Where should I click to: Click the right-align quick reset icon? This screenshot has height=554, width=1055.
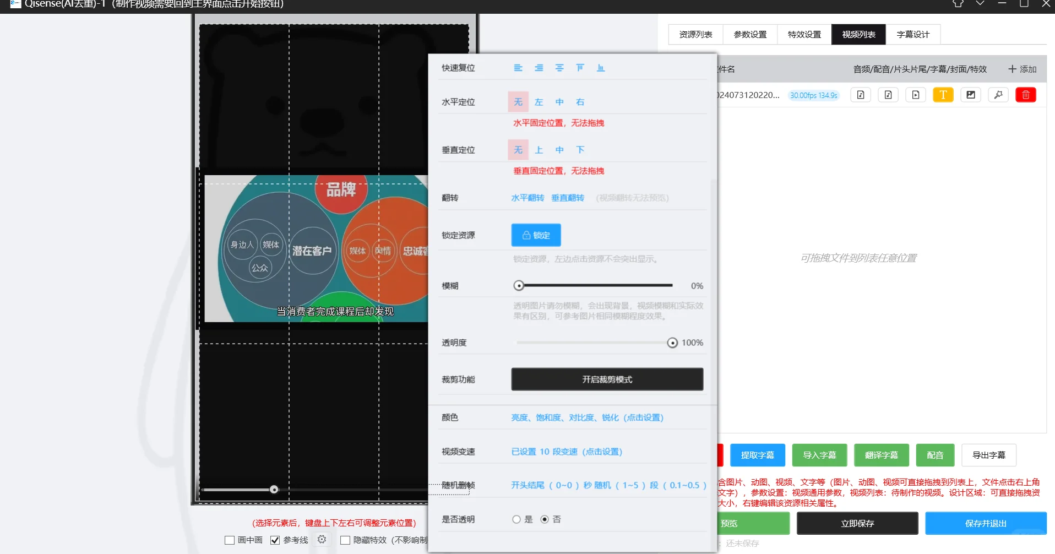pos(539,68)
